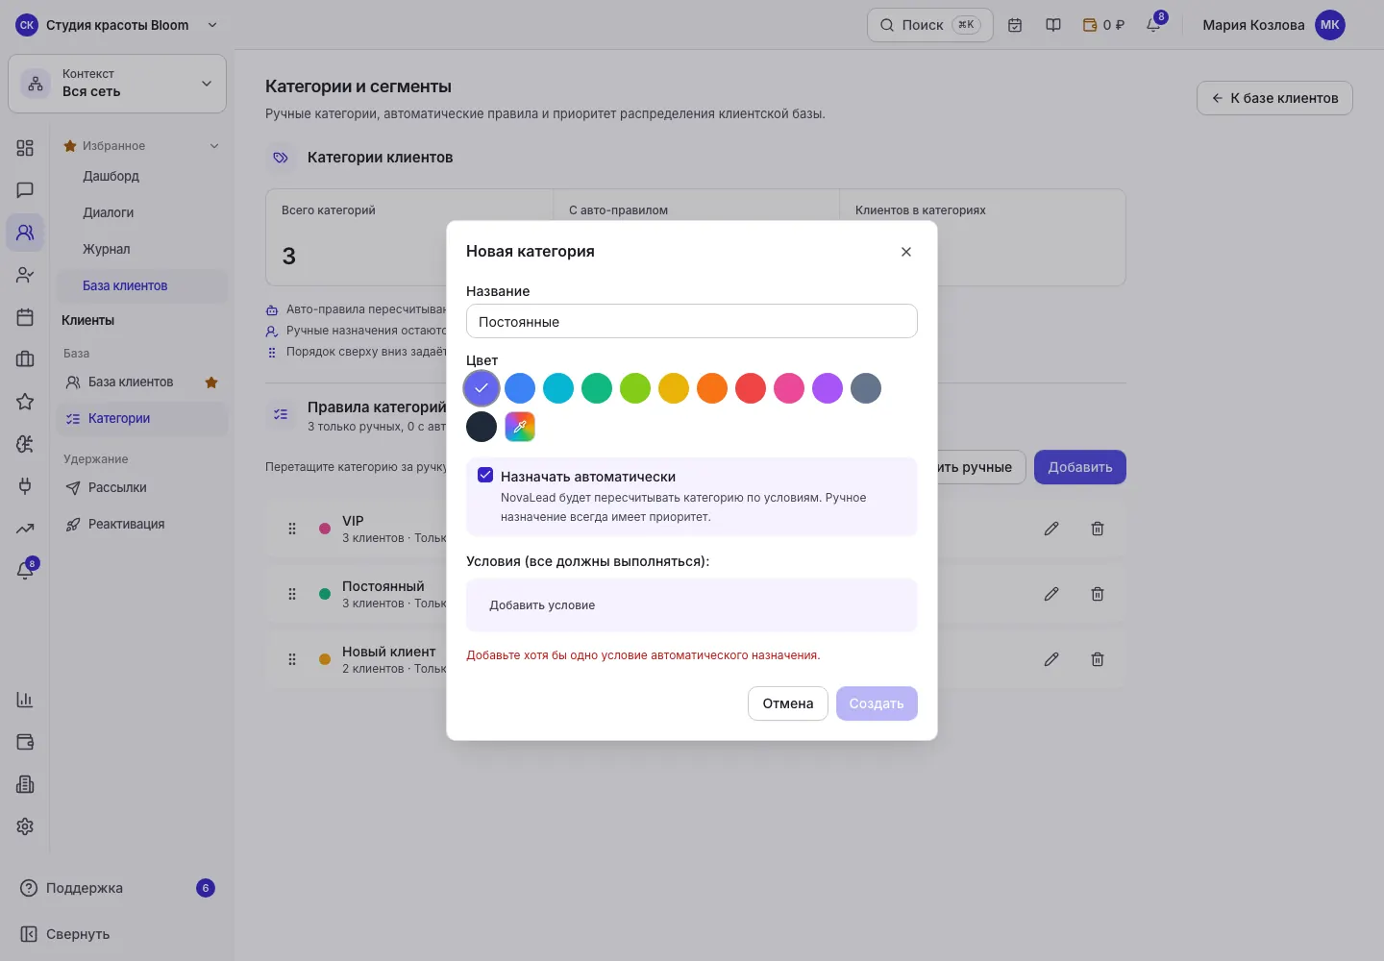1384x961 pixels.
Task: Pick the orange color swatch
Action: click(712, 388)
